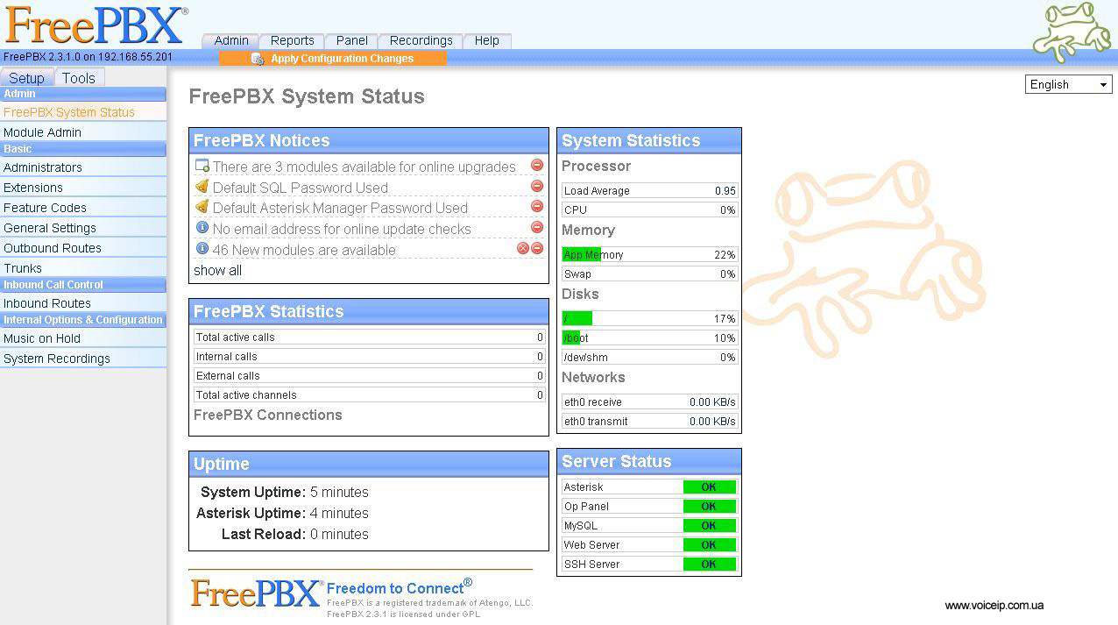
Task: Open the Help tab
Action: tap(486, 40)
